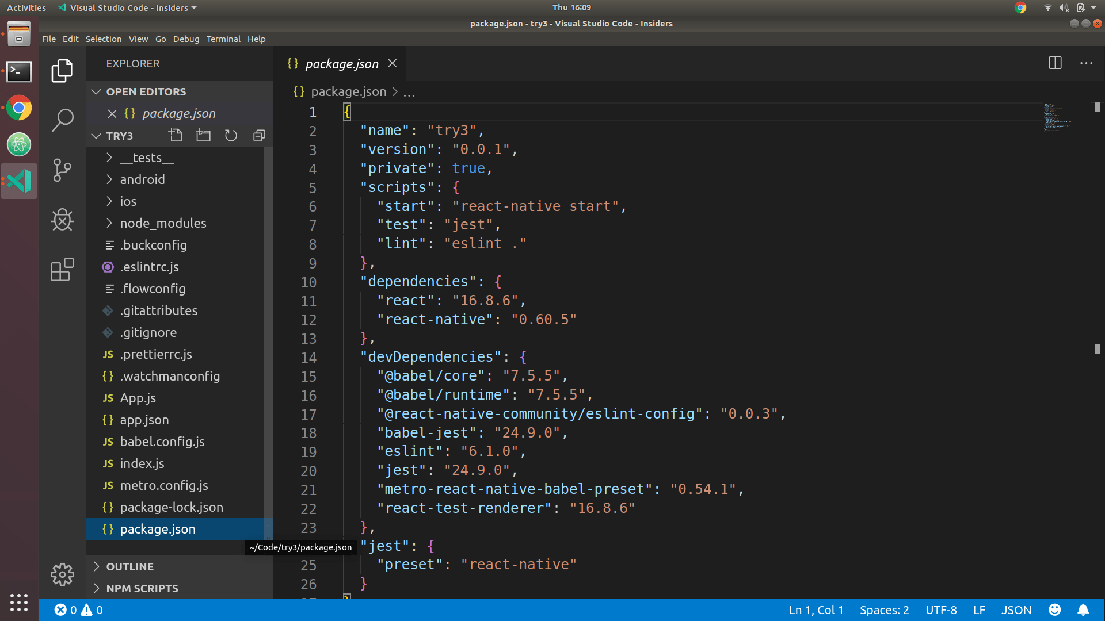Image resolution: width=1105 pixels, height=621 pixels.
Task: Open the Files app in the dock
Action: coord(19,34)
